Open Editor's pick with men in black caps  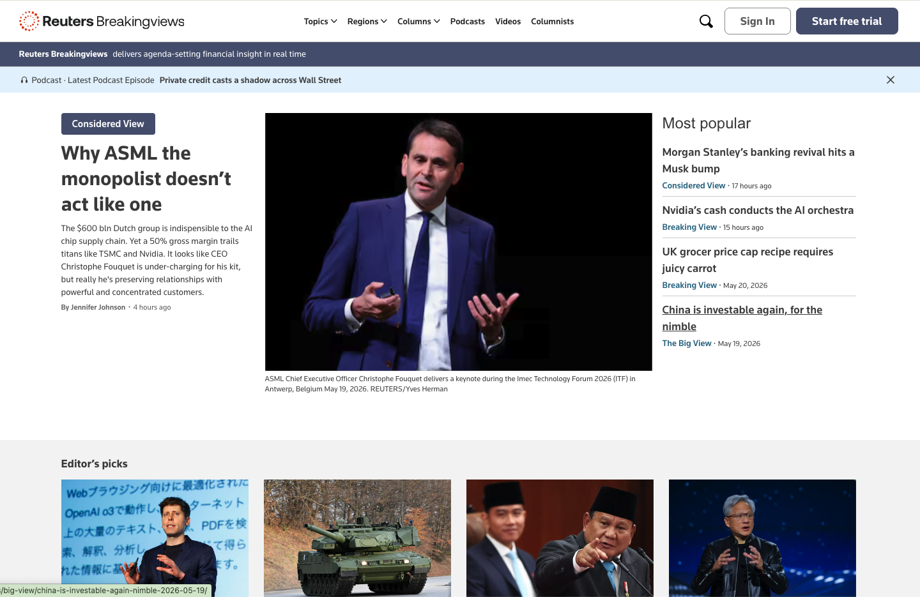(560, 538)
